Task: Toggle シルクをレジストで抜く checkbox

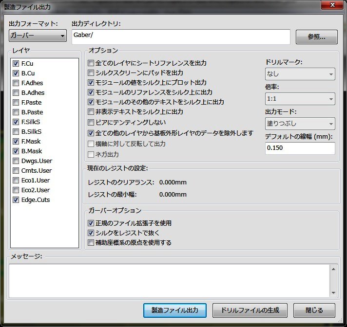Action: 91,233
